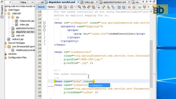Show more toolbar items chevron
This screenshot has width=176, height=99.
click(148, 7)
